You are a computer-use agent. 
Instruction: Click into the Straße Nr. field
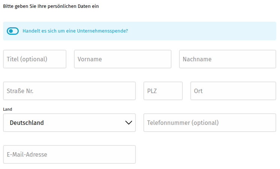(x=69, y=91)
